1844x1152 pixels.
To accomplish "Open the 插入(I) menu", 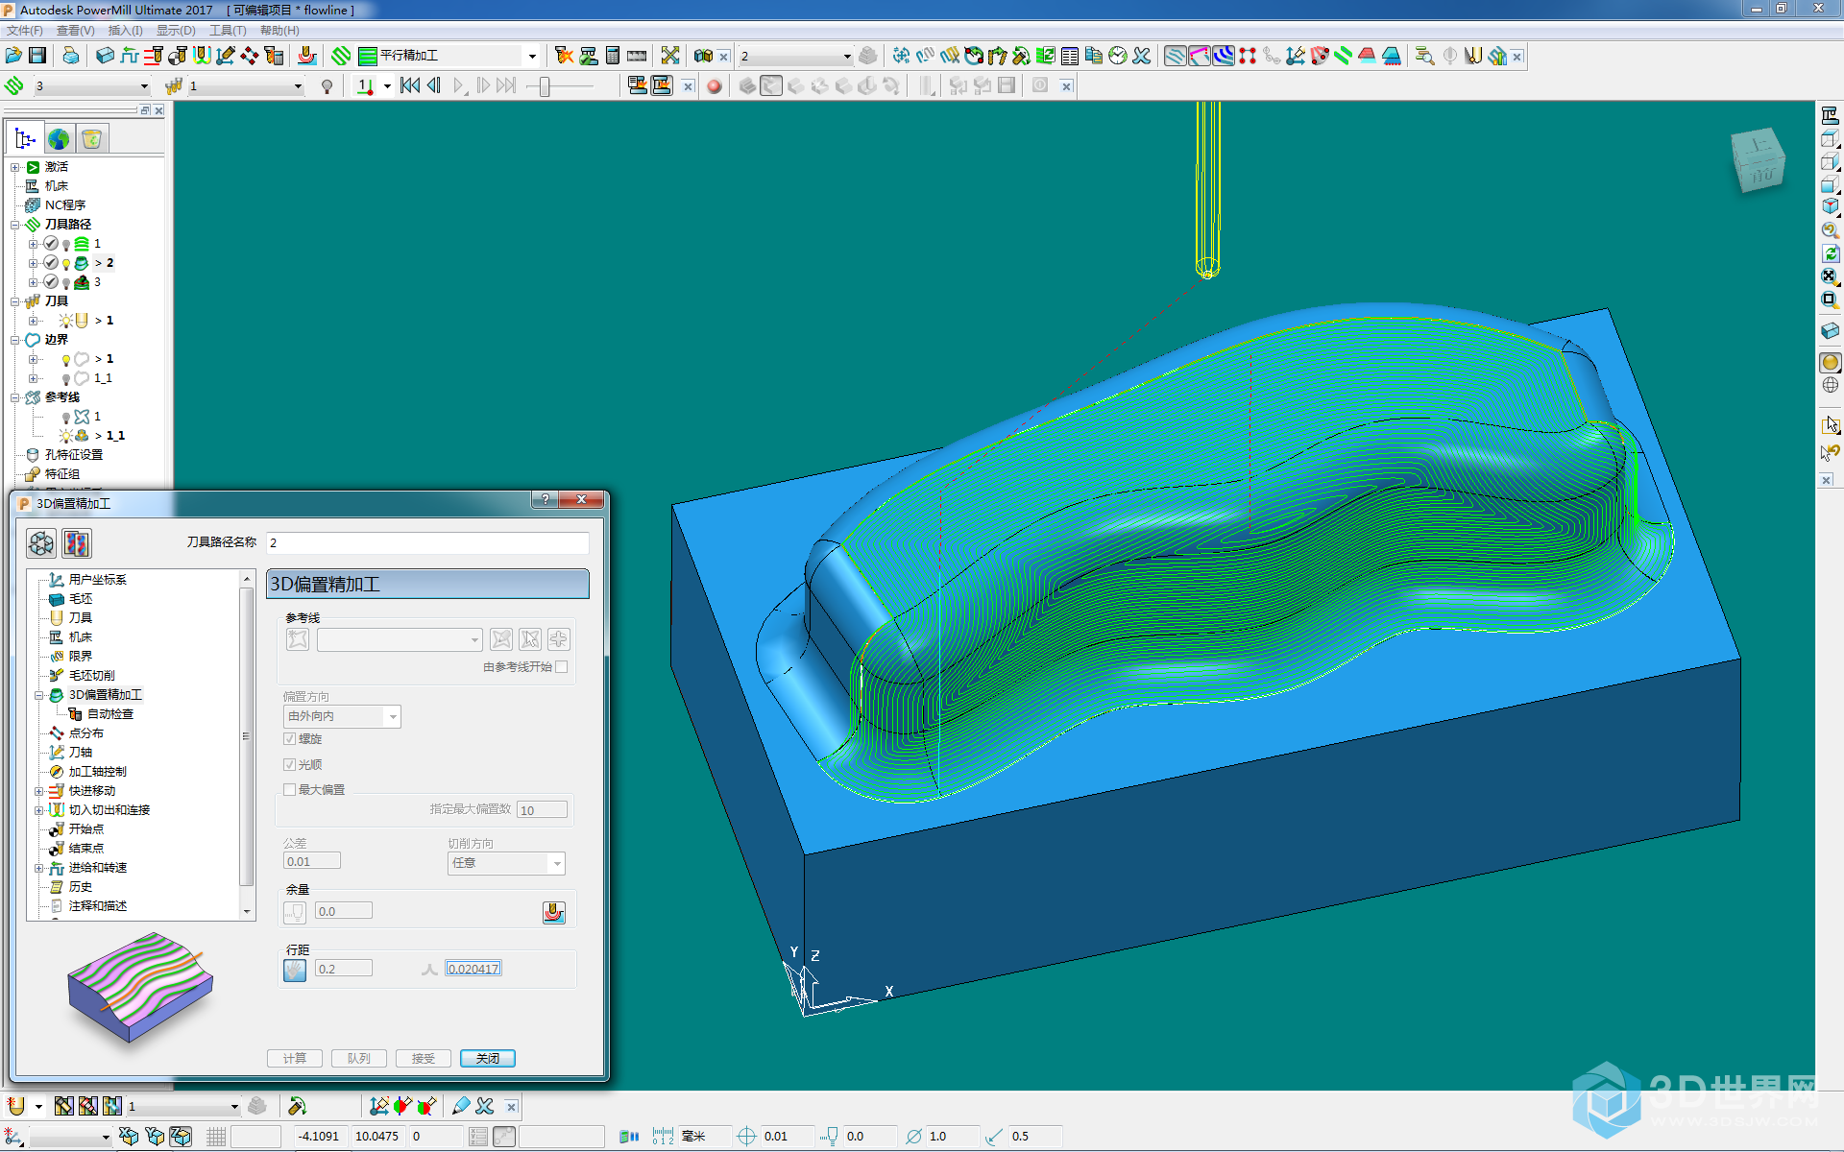I will pos(126,31).
